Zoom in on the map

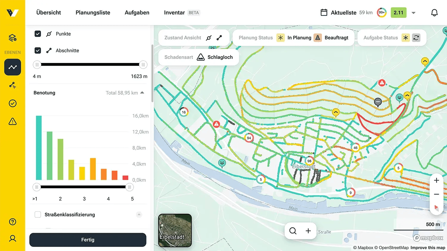tap(436, 180)
